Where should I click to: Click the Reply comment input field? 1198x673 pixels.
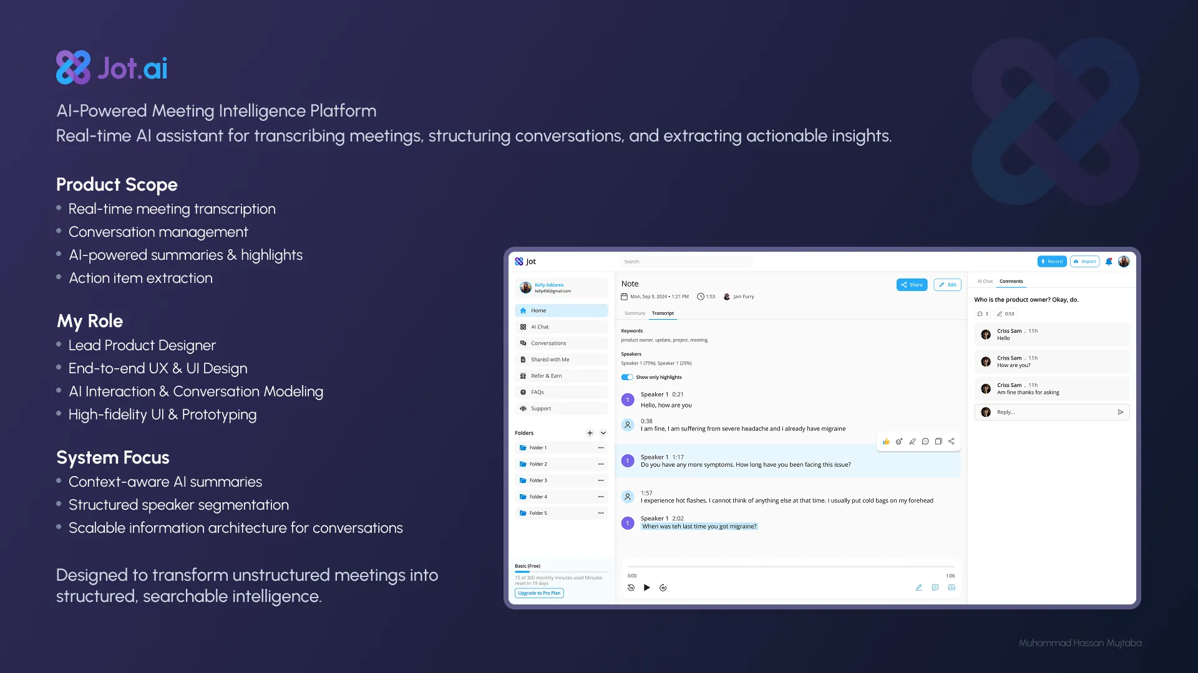[x=1052, y=412]
